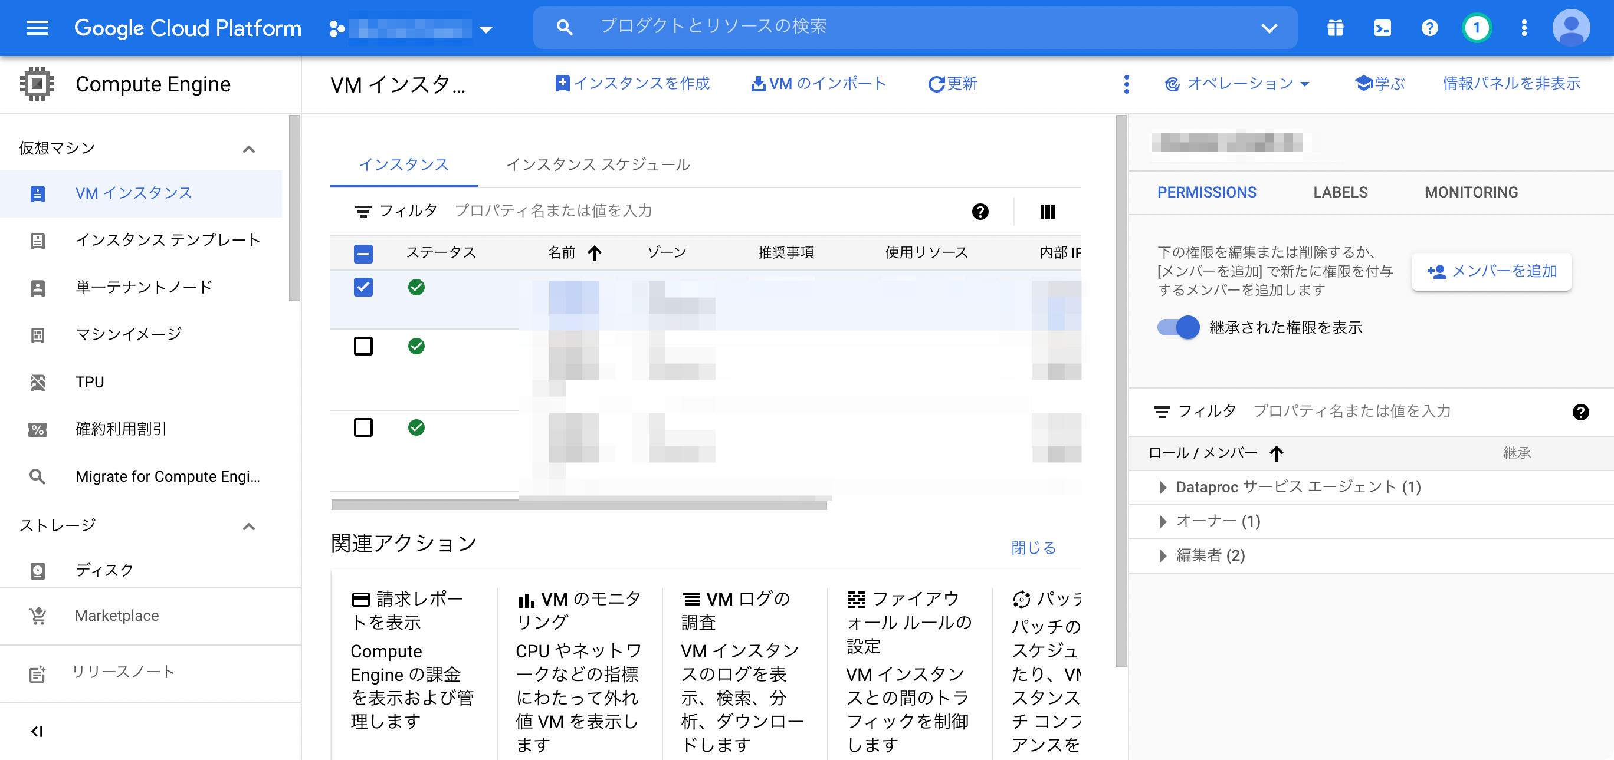
Task: Click the instance filter help icon
Action: click(980, 212)
